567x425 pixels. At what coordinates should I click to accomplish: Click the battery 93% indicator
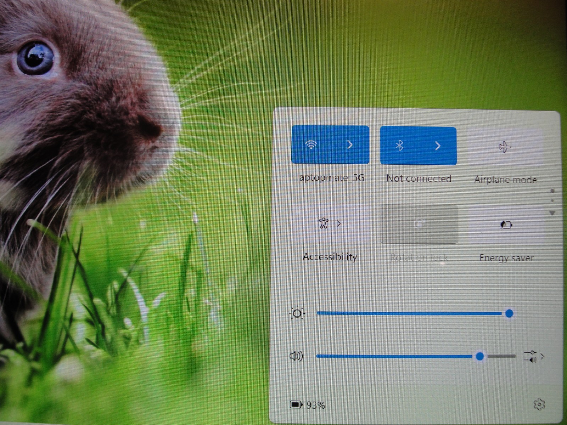pyautogui.click(x=307, y=405)
